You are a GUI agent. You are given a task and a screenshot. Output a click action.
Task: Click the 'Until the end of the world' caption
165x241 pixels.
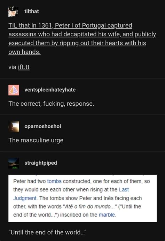[x=48, y=232]
